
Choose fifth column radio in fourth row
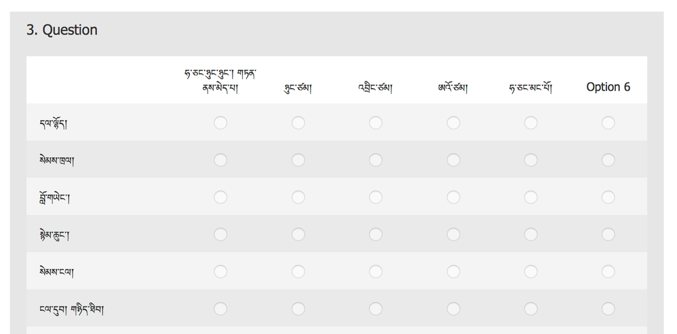pyautogui.click(x=530, y=234)
